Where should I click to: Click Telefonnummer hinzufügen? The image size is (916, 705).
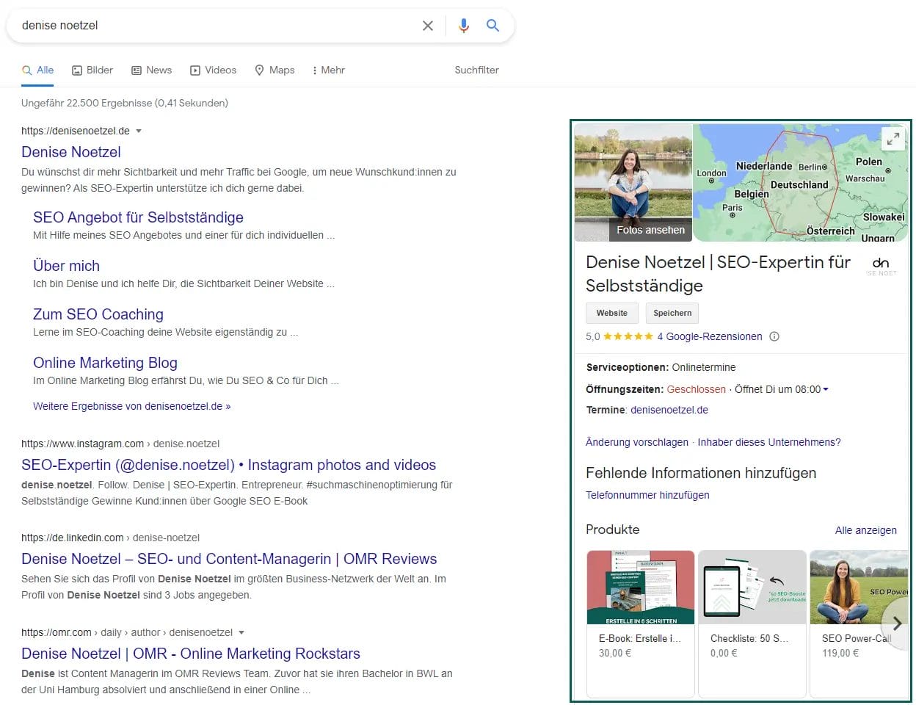click(x=647, y=495)
